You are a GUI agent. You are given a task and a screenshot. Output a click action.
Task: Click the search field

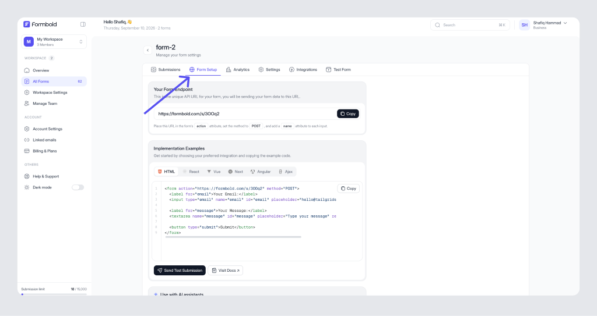(470, 25)
